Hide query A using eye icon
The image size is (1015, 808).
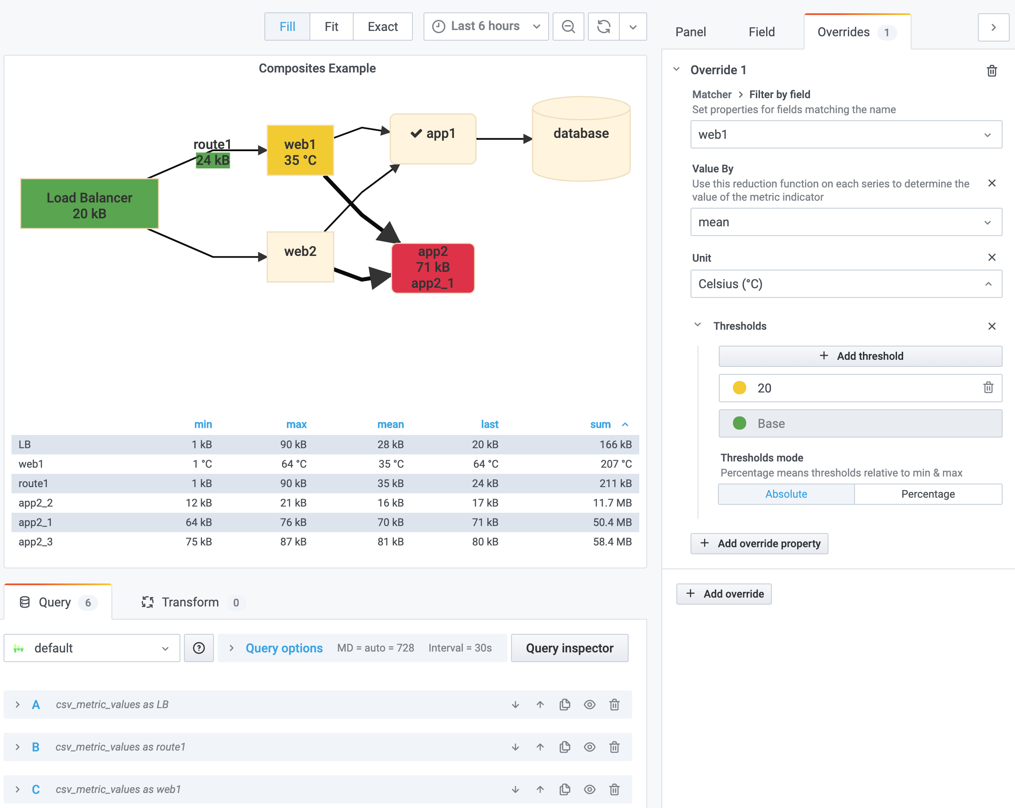[589, 705]
